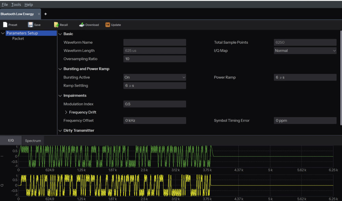Click the Update toolbar icon
342x201 pixels.
point(113,25)
